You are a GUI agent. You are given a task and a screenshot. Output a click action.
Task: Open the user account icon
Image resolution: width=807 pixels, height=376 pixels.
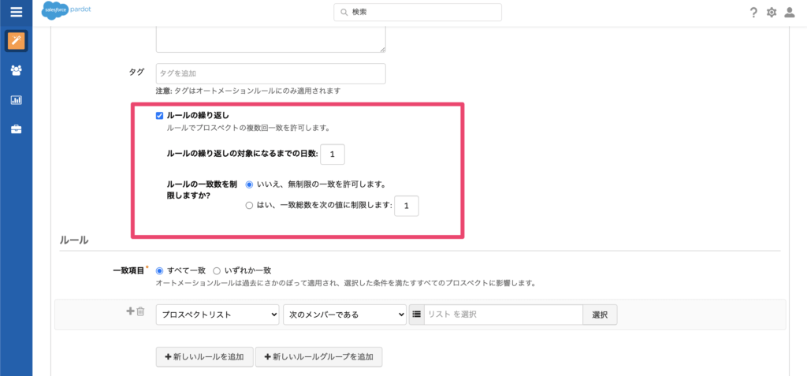(x=790, y=13)
